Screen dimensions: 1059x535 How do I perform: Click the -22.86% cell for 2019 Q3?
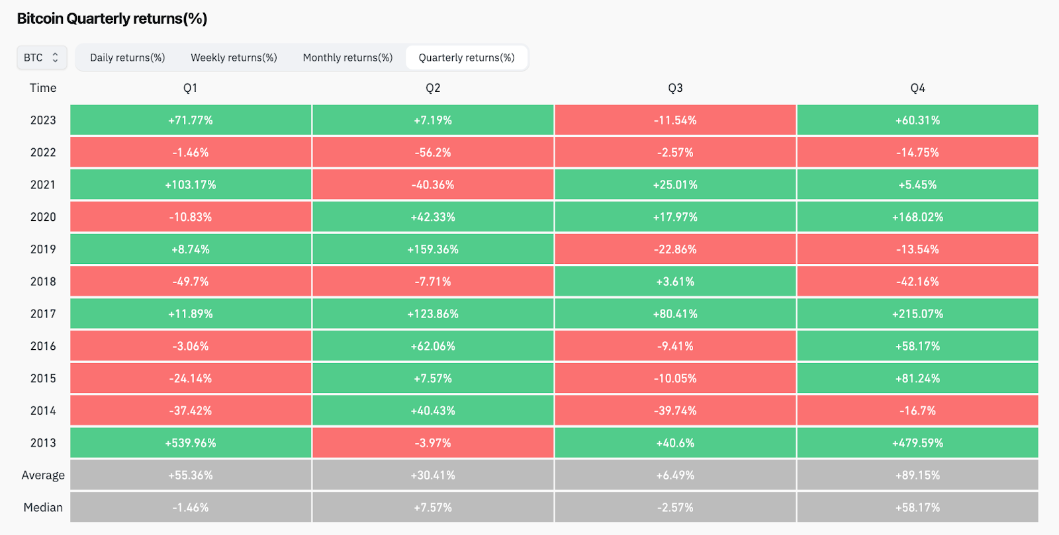675,249
